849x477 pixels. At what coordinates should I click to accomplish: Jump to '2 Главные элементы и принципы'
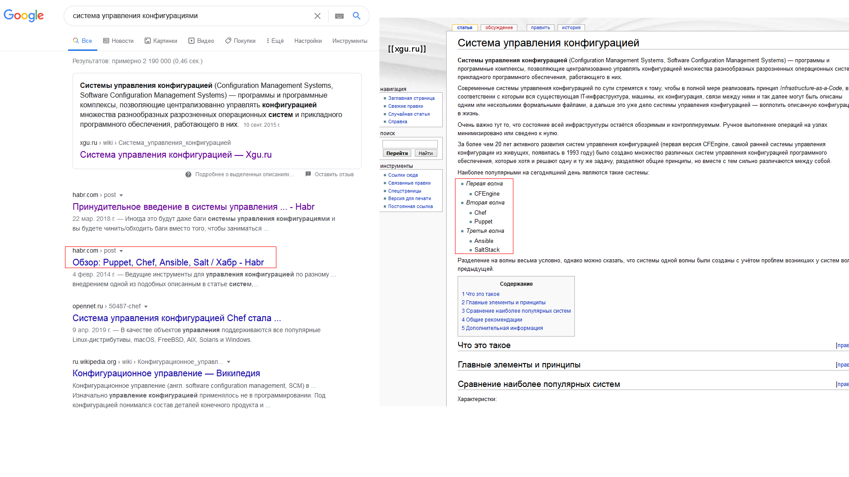pos(504,303)
